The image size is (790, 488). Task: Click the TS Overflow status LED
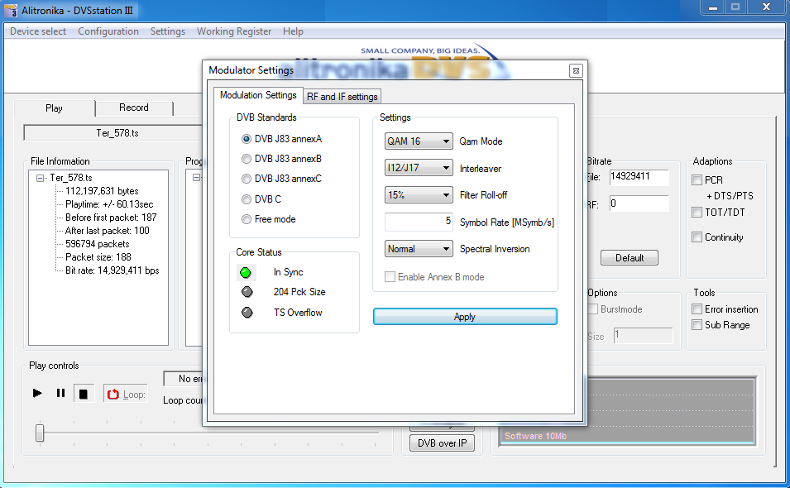[247, 313]
